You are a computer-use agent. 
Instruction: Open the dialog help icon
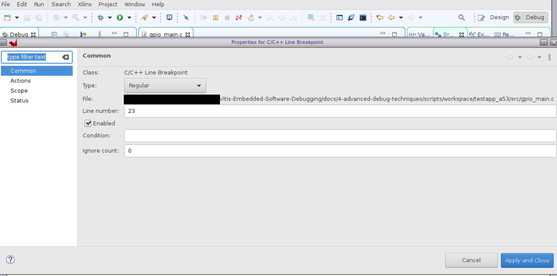[10, 260]
